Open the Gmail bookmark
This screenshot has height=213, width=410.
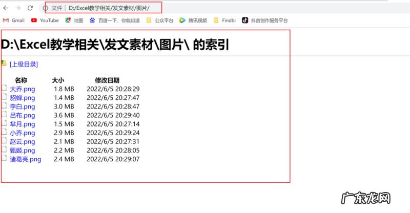click(14, 20)
